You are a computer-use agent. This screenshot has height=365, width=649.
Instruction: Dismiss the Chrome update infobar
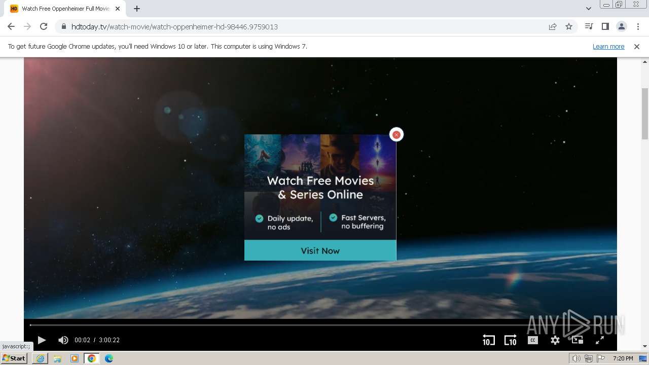637,46
